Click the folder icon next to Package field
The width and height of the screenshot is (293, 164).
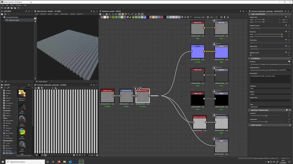[289, 62]
